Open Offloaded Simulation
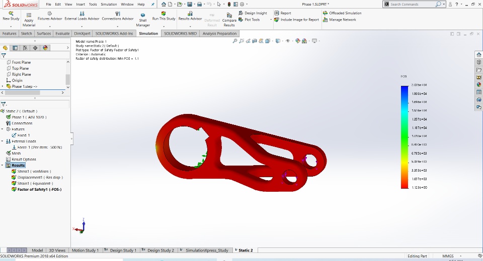 pyautogui.click(x=342, y=13)
